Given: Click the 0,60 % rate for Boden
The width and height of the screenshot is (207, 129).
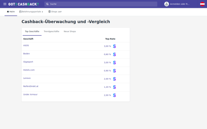Looking at the screenshot, I should pyautogui.click(x=107, y=54).
